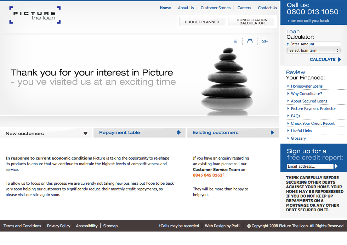Open the Why Consolidate? link
The width and height of the screenshot is (347, 245).
(306, 94)
